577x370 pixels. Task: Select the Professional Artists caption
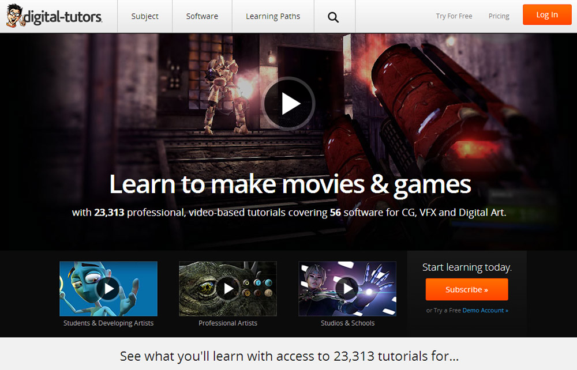pos(228,323)
